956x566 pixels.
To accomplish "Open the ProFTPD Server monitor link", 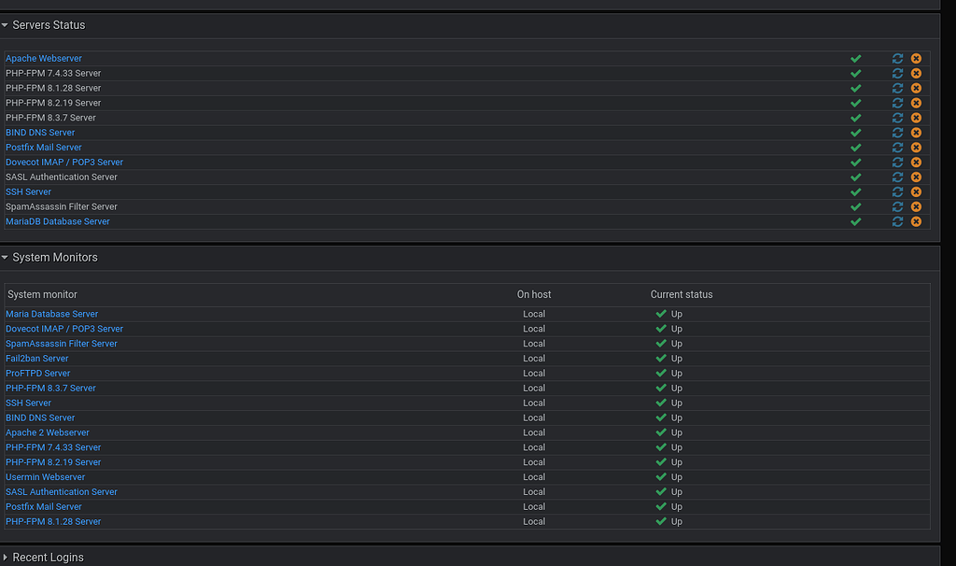I will click(38, 374).
